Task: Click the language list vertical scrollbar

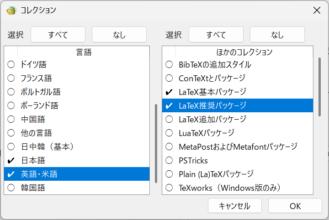Action: (156, 142)
